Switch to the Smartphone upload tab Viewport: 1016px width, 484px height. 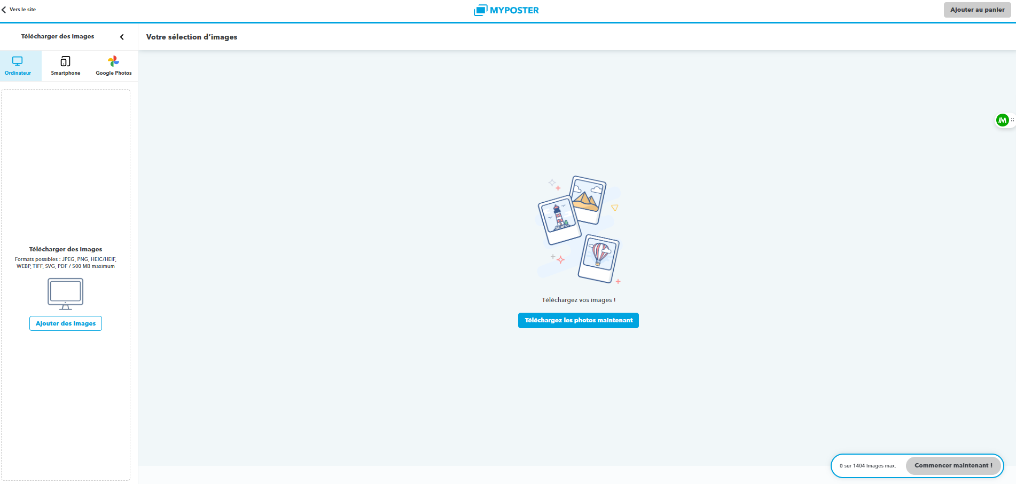tap(66, 66)
